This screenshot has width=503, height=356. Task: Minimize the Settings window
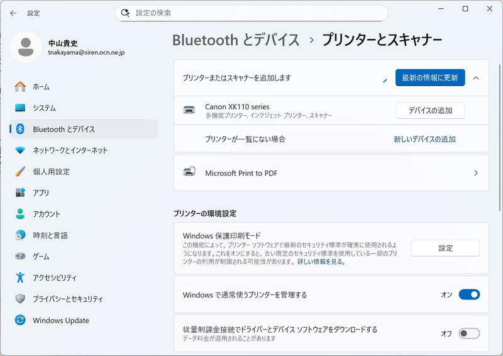point(441,9)
